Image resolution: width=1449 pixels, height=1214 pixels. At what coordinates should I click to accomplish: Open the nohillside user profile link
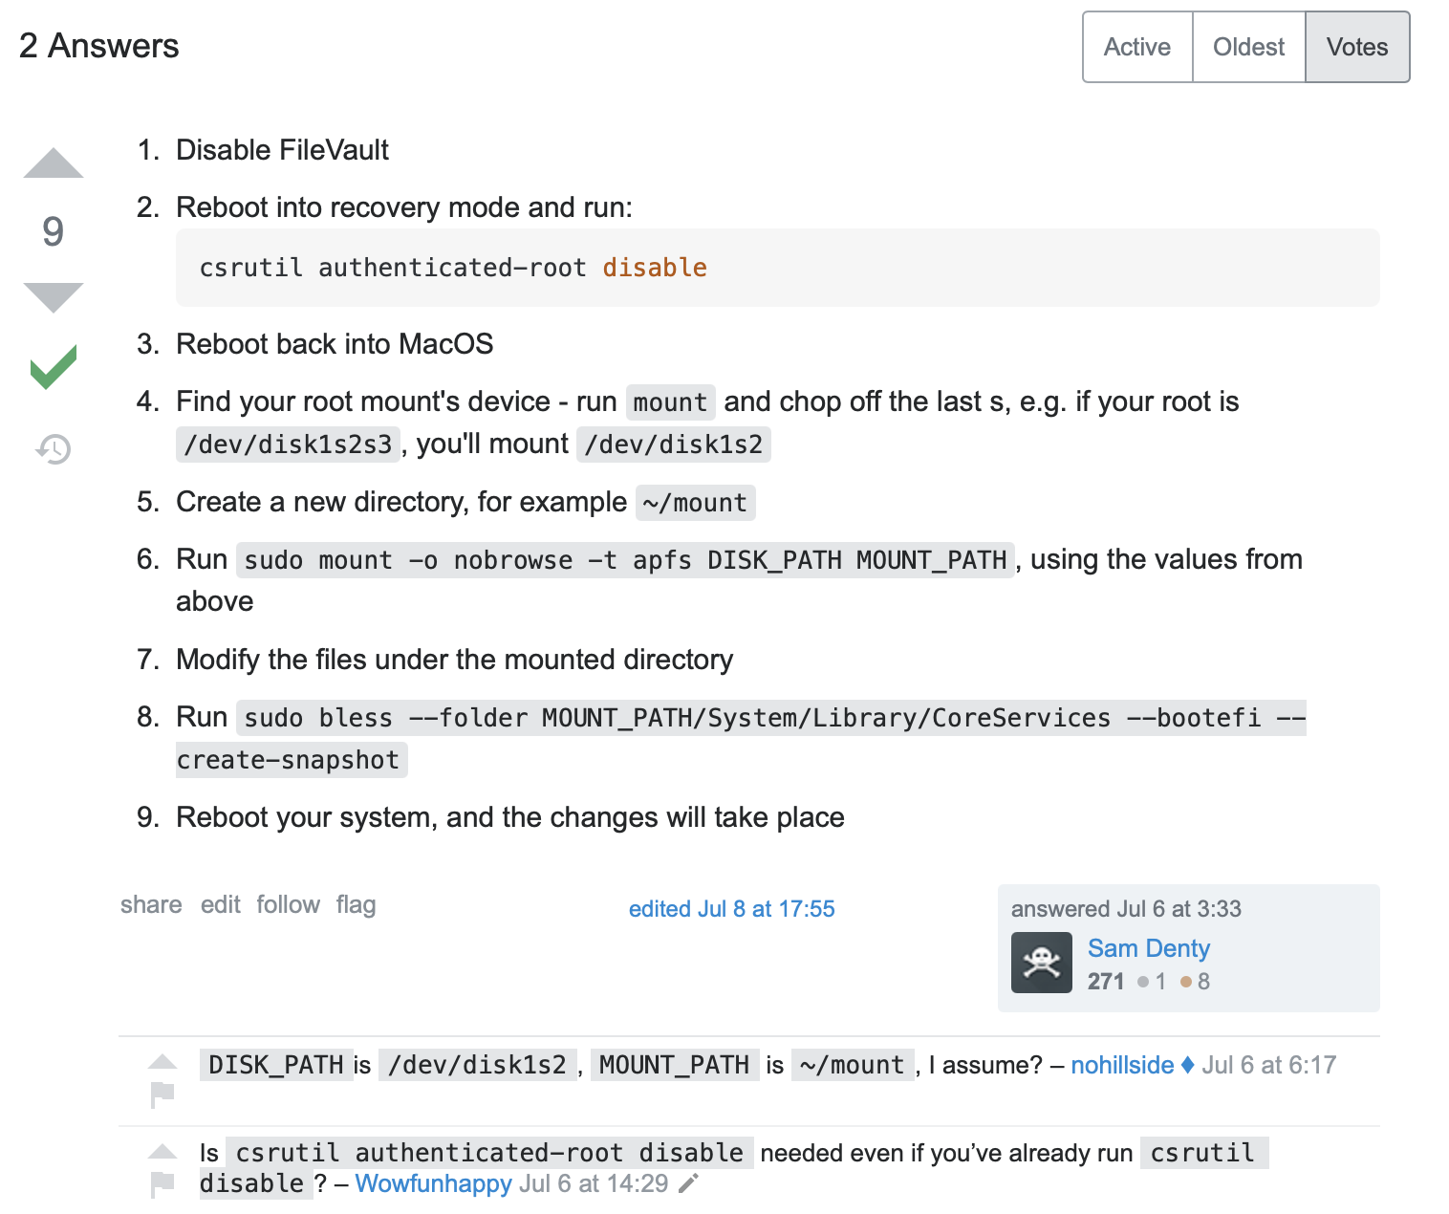click(1121, 1065)
